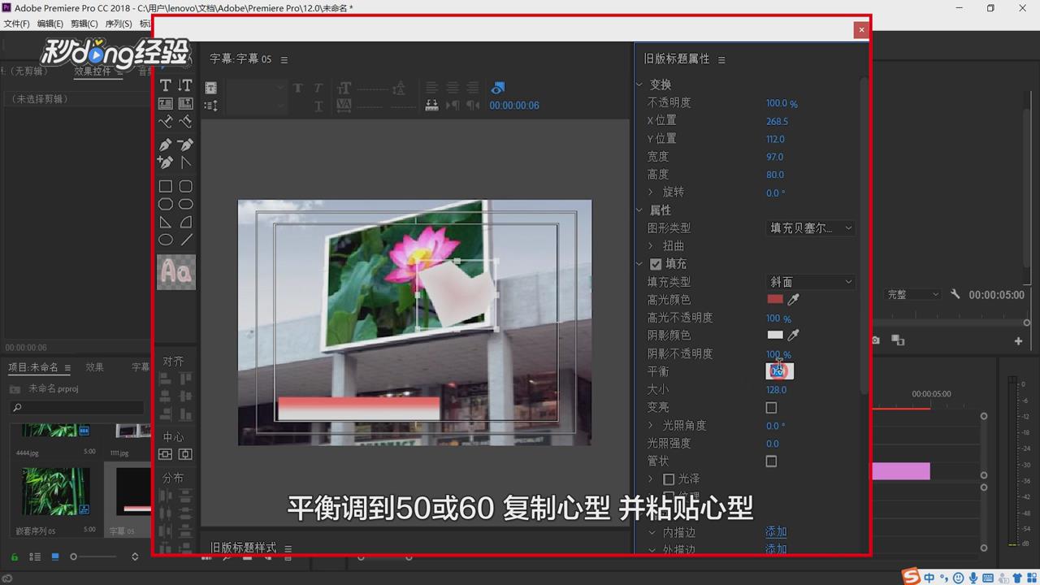Image resolution: width=1040 pixels, height=585 pixels.
Task: Click the Tab Stops icon
Action: 431,105
